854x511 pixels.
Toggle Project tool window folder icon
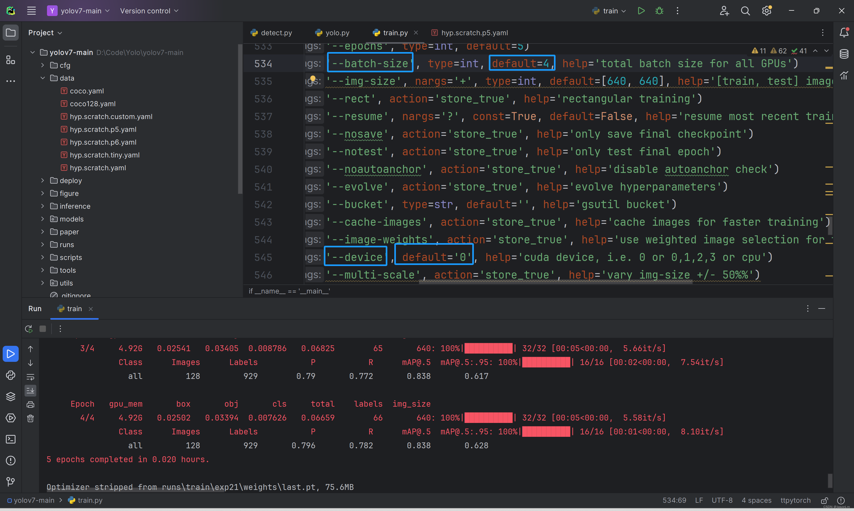[x=11, y=32]
